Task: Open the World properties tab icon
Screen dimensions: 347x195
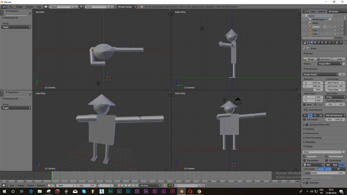Action: pyautogui.click(x=322, y=42)
